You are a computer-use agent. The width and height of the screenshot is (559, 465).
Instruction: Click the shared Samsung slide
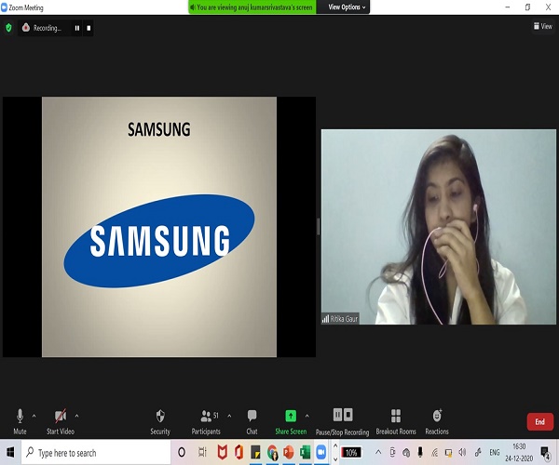159,227
